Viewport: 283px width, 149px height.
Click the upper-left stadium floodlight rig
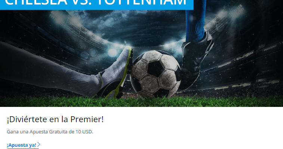[59, 17]
